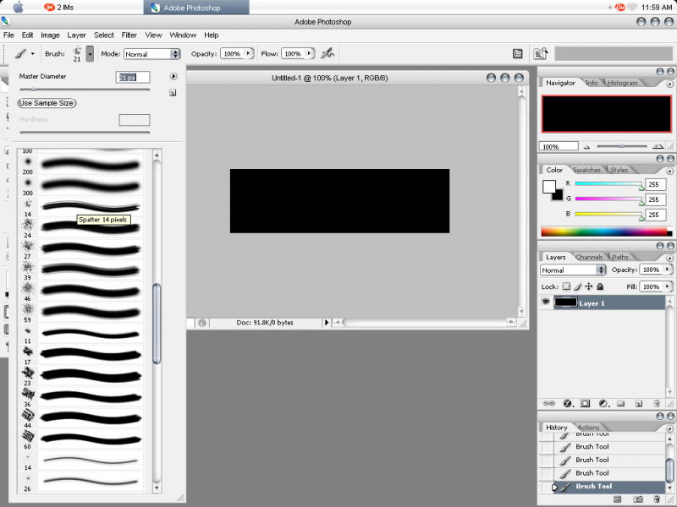Open the Image menu
This screenshot has width=677, height=507.
point(50,35)
